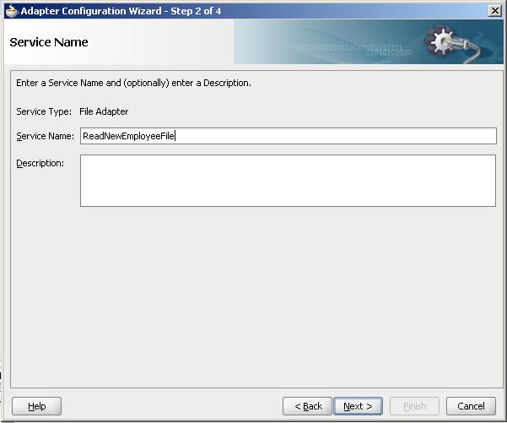Screen dimensions: 507x423
Task: Go back with the Back button
Action: point(307,406)
